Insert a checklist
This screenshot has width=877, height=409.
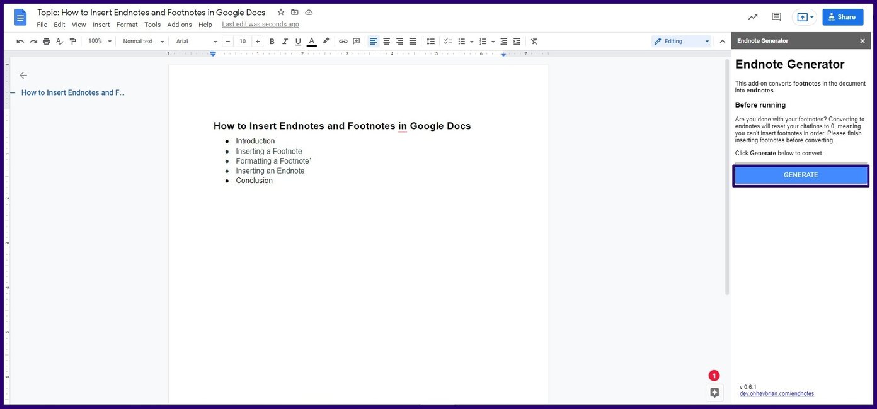coord(448,42)
